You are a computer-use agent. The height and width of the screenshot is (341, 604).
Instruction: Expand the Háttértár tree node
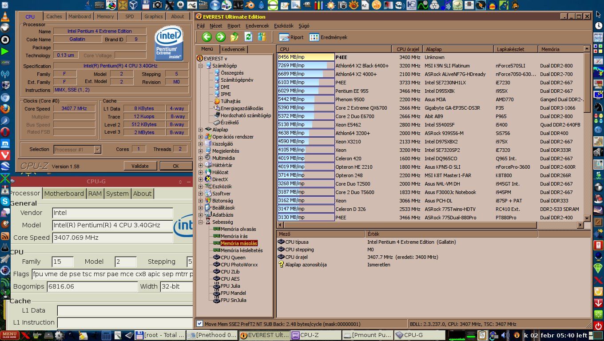click(x=201, y=165)
